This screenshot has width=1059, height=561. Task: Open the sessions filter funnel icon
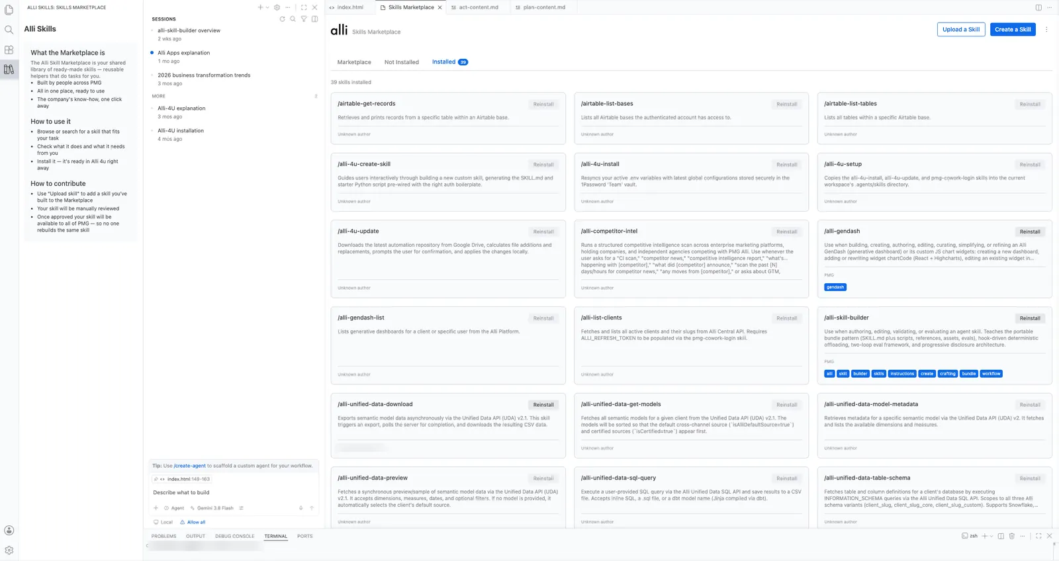(x=304, y=19)
